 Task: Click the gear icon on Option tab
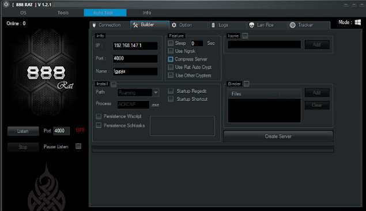tap(174, 25)
